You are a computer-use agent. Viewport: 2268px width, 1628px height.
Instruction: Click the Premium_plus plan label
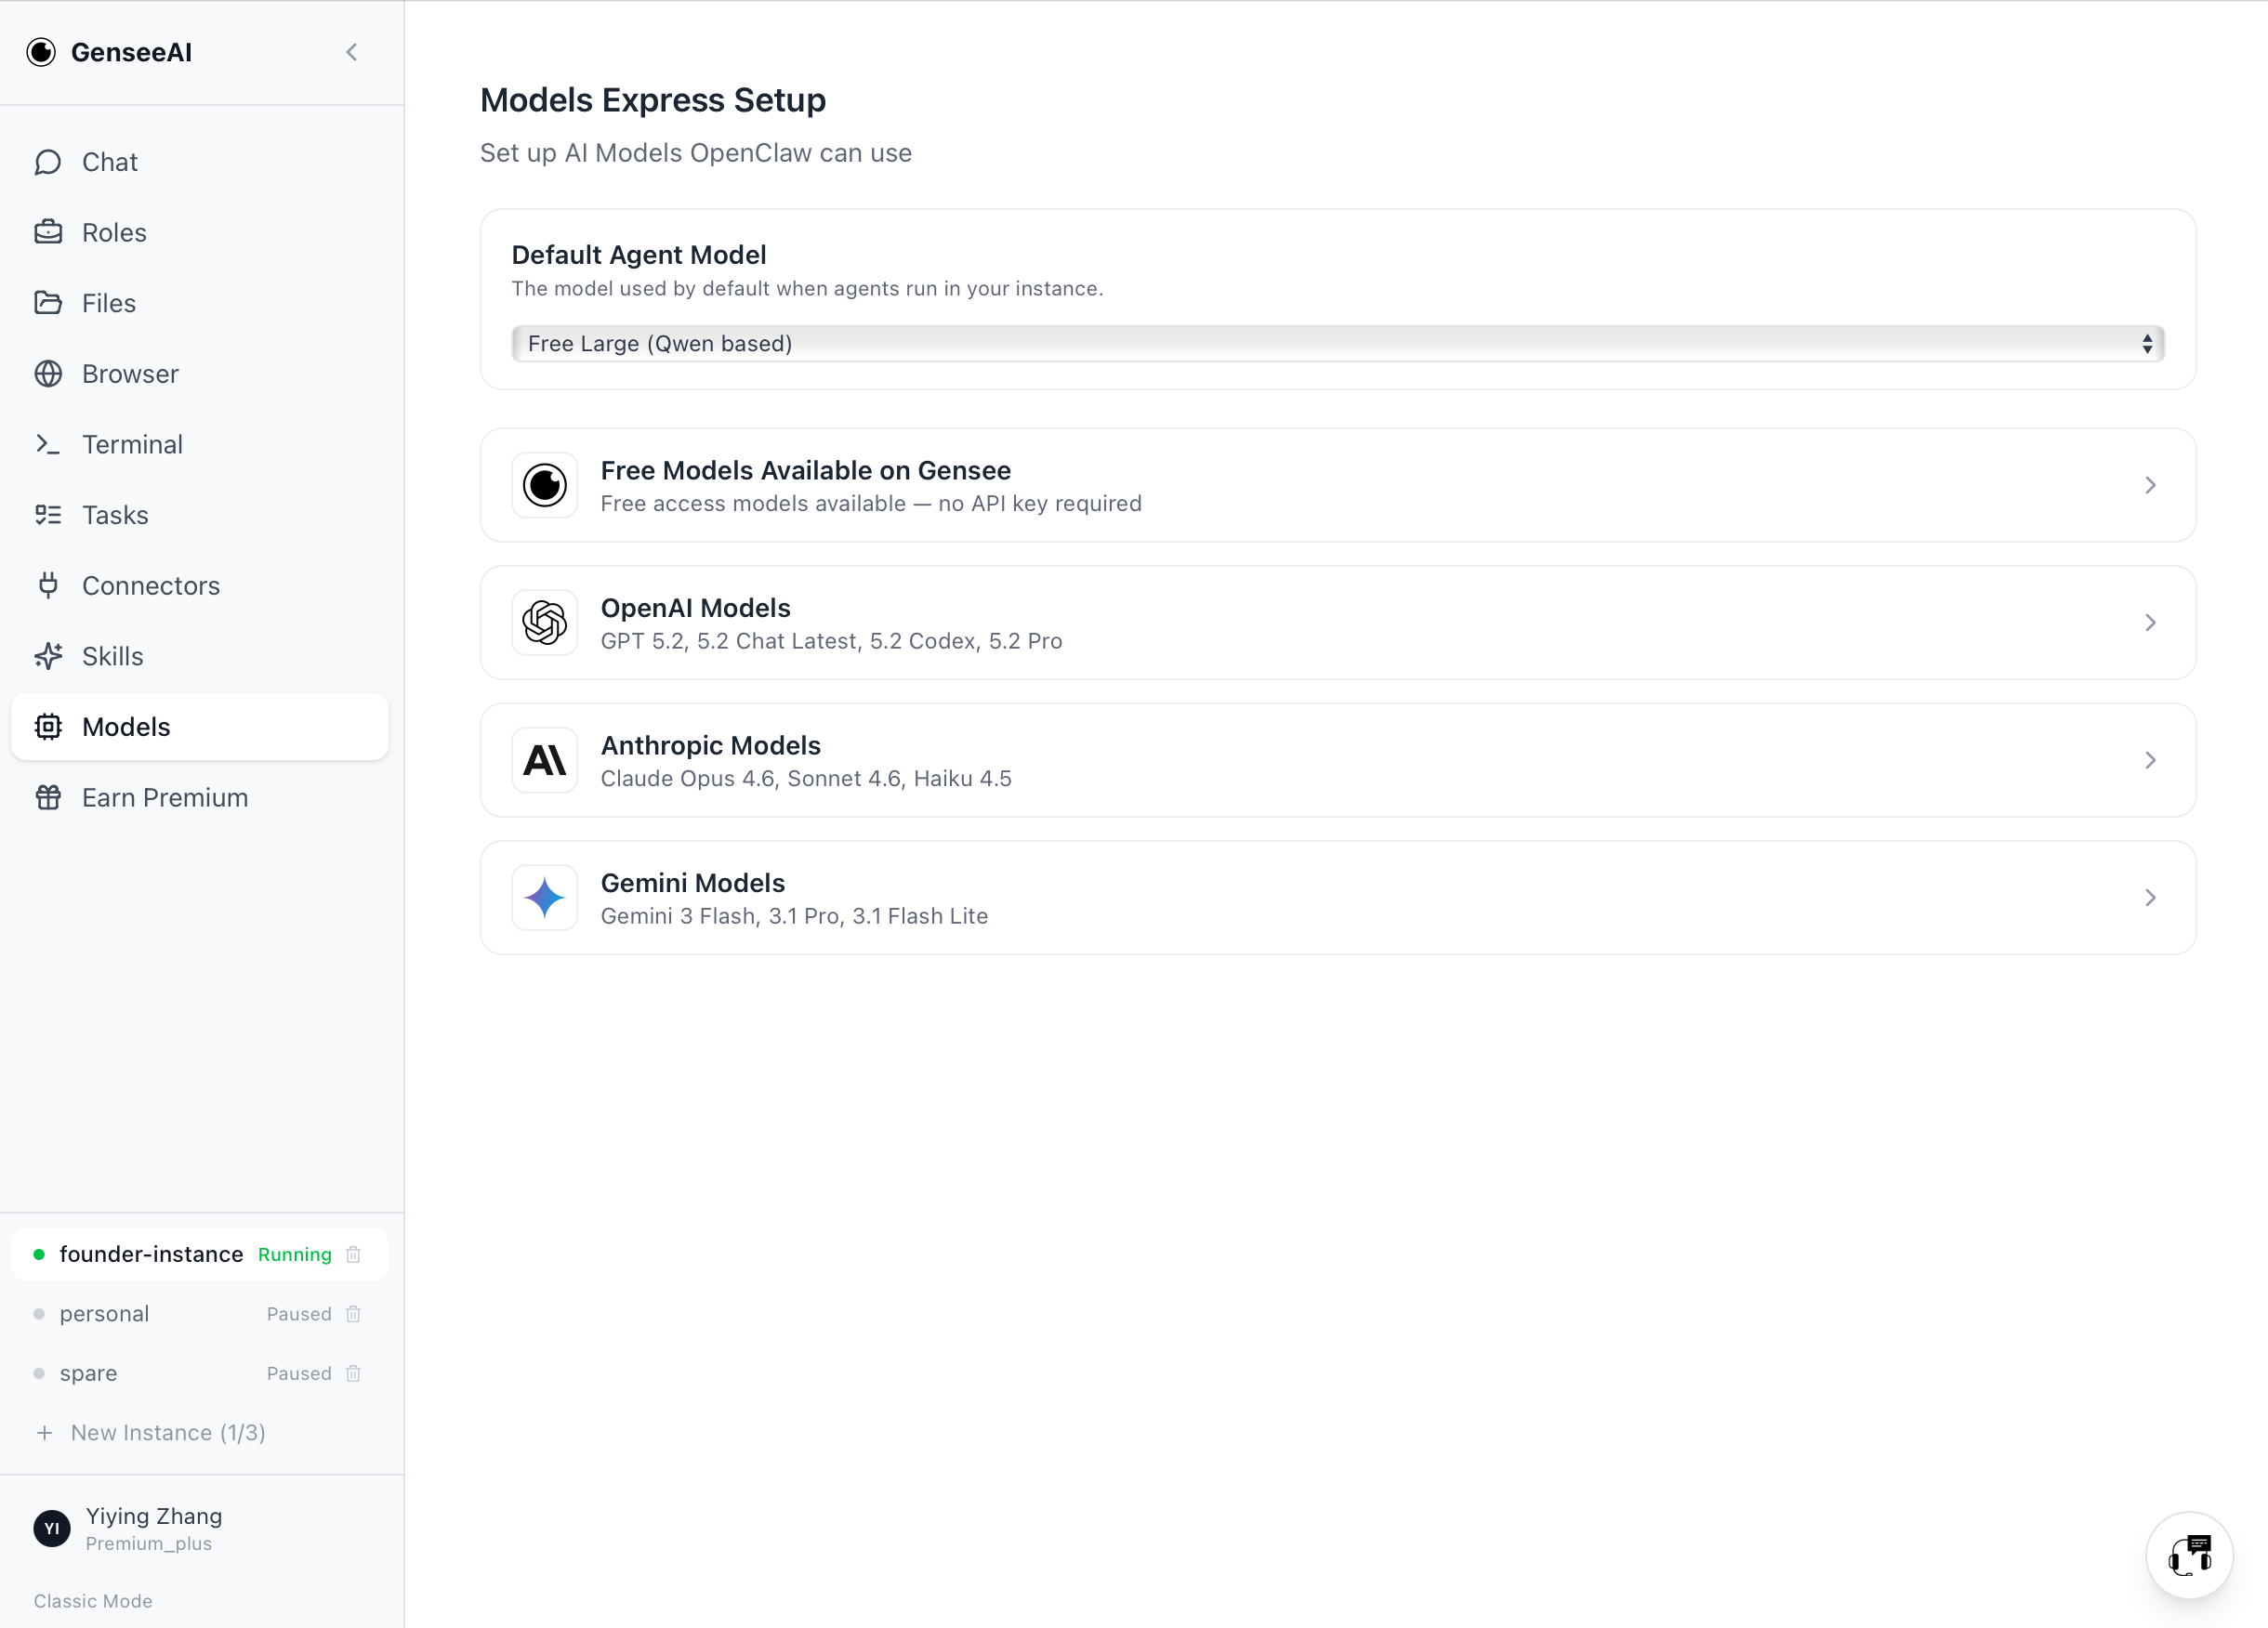click(149, 1543)
